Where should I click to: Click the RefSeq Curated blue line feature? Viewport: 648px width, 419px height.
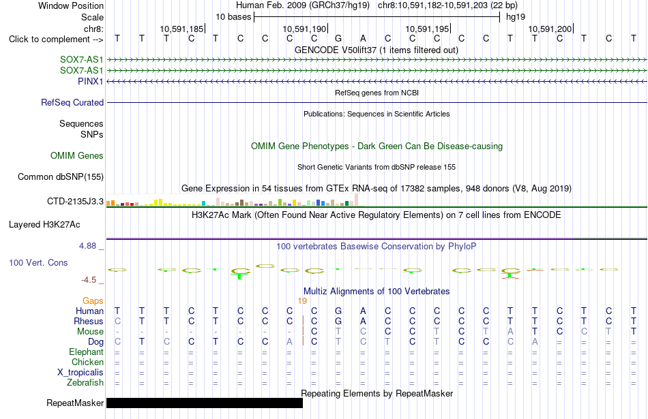(377, 102)
